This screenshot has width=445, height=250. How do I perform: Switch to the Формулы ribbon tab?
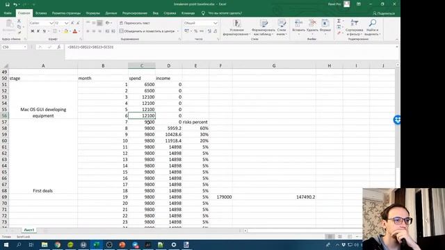click(x=93, y=13)
